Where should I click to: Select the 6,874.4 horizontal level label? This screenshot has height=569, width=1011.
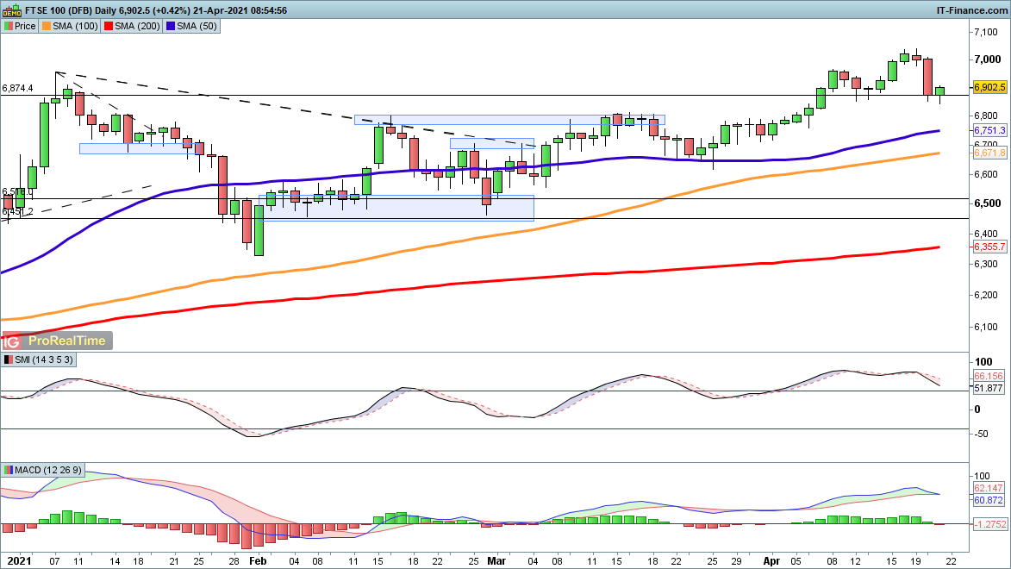[x=18, y=88]
